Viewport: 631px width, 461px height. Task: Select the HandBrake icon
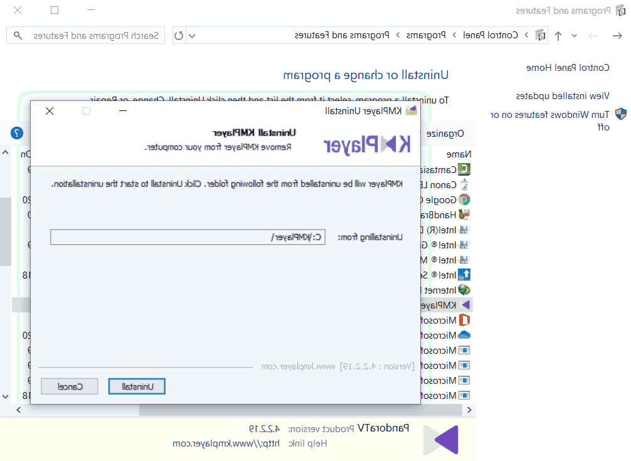(x=464, y=215)
